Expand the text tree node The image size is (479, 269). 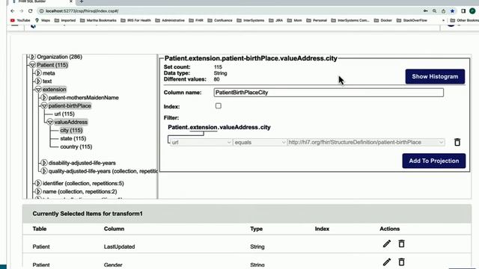[38, 81]
